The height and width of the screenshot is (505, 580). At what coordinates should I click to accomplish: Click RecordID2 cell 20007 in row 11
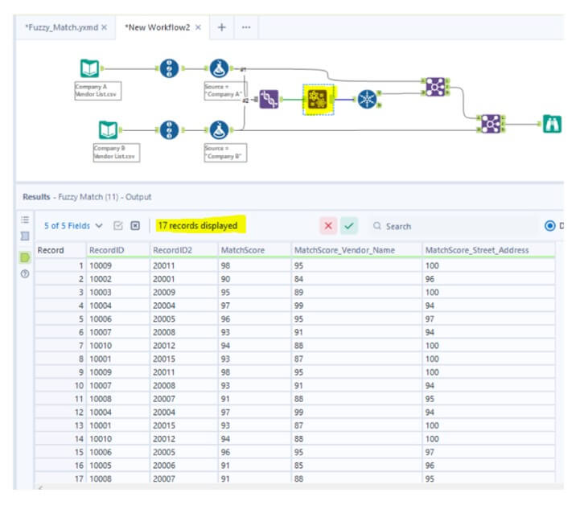[184, 399]
